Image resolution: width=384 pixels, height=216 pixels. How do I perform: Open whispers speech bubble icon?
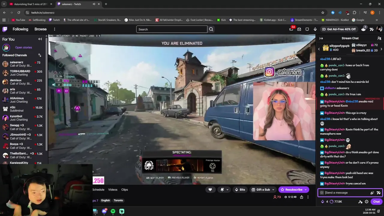307,29
